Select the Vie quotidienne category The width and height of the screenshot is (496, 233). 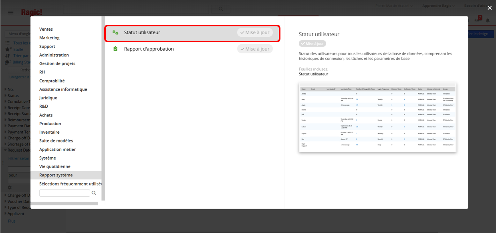[x=55, y=166]
